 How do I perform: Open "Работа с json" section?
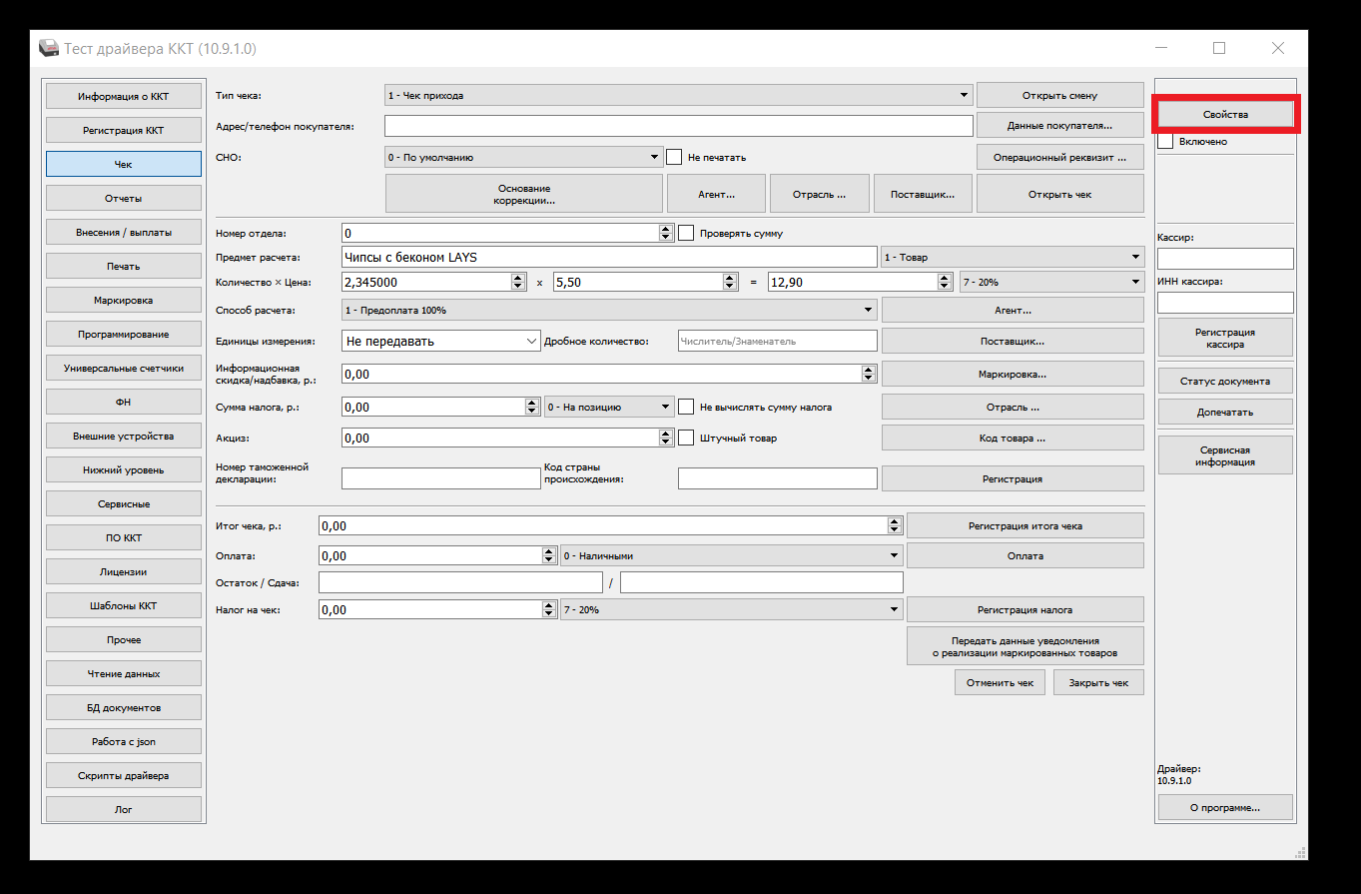124,742
